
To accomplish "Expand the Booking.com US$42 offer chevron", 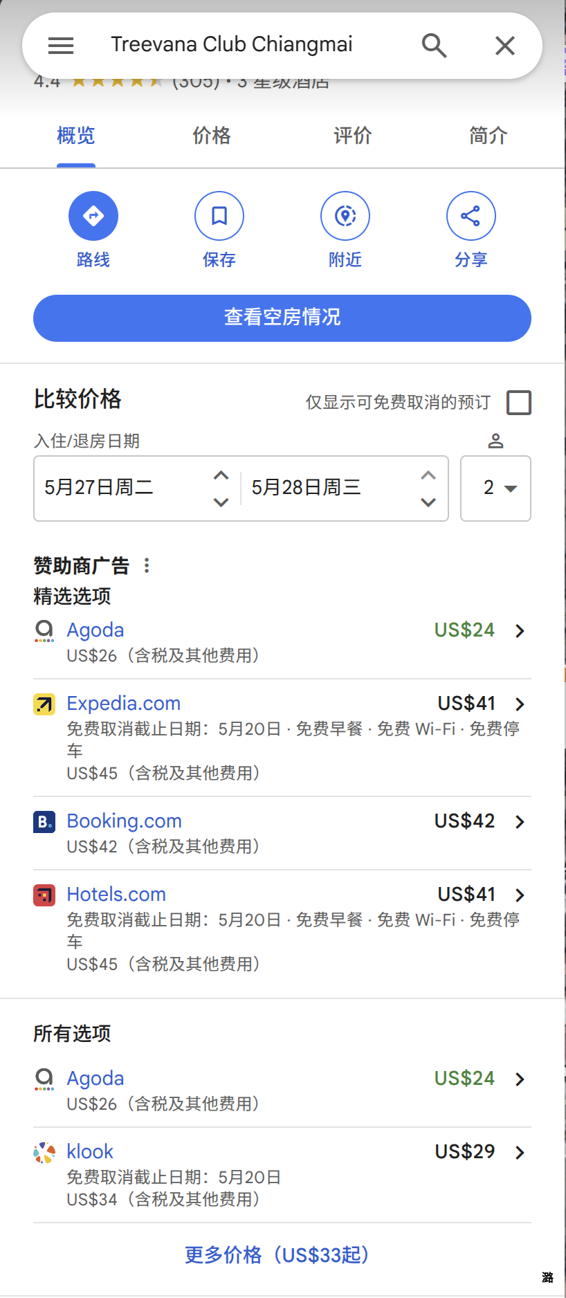I will click(x=520, y=821).
